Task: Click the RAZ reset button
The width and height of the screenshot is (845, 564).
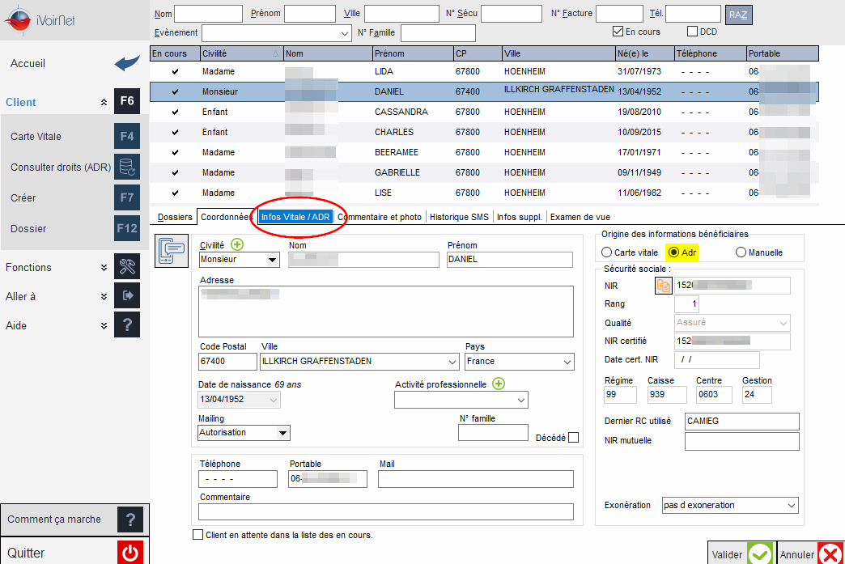Action: click(x=738, y=15)
